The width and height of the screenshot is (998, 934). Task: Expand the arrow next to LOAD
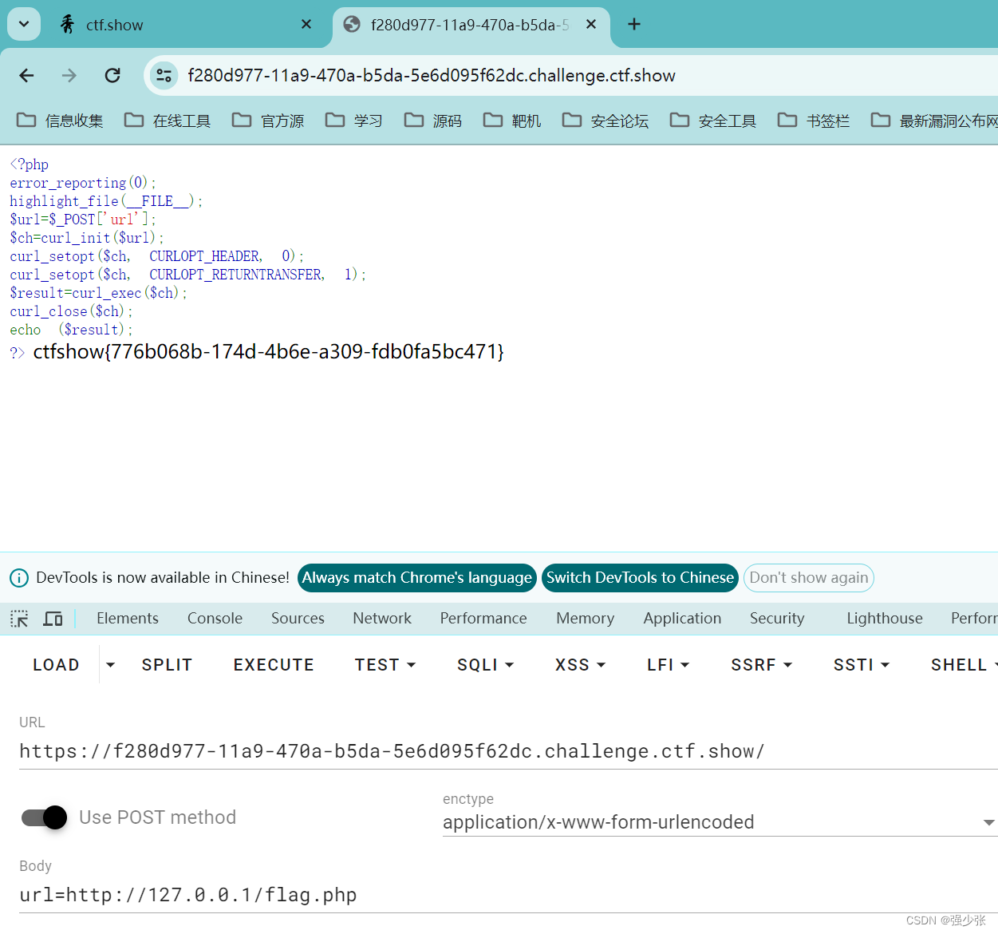[x=111, y=665]
